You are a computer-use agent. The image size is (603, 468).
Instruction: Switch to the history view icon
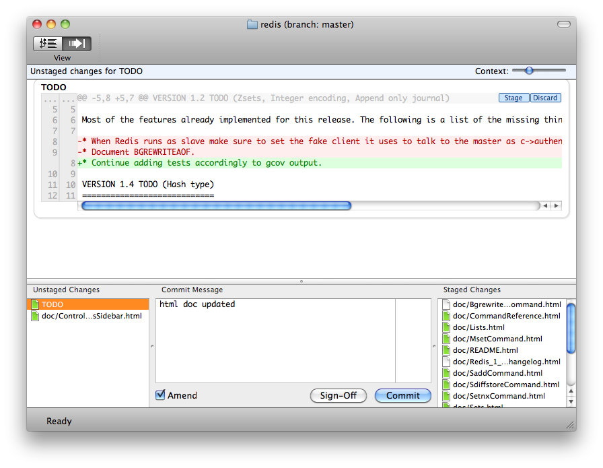48,44
